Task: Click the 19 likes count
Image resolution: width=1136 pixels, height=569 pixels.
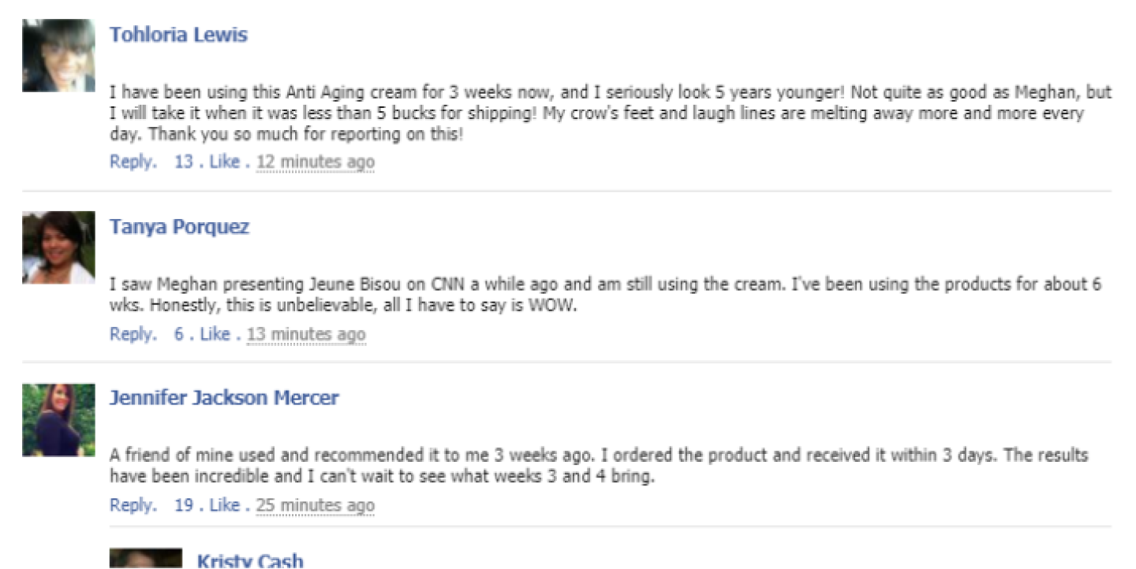Action: coord(183,505)
